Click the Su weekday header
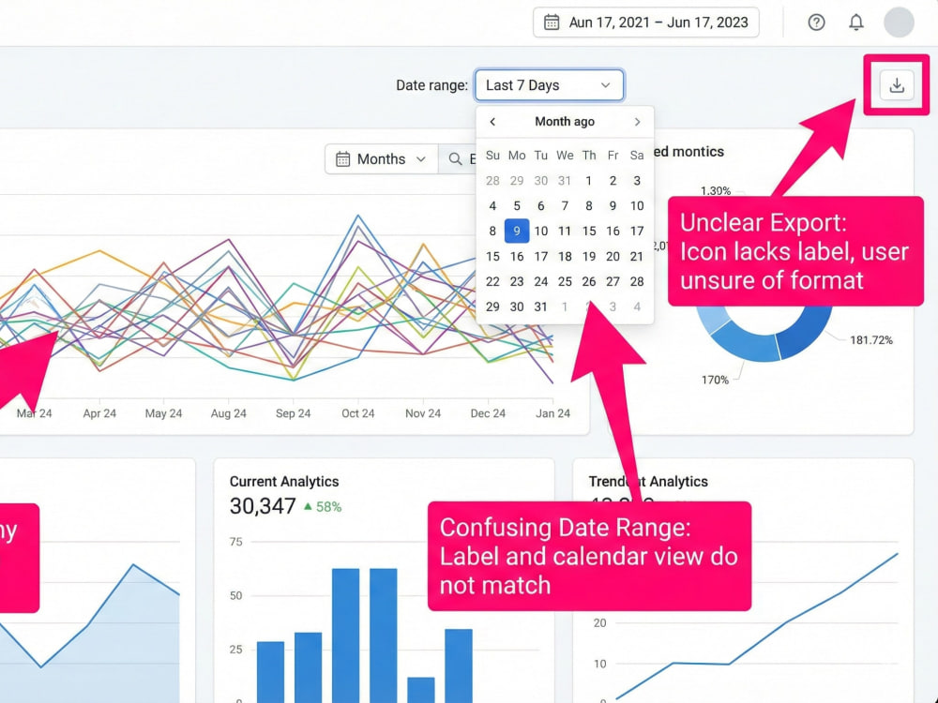938x703 pixels. point(492,156)
